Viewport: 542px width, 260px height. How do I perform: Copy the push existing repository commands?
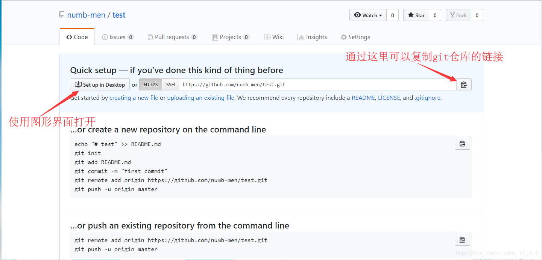pyautogui.click(x=462, y=240)
